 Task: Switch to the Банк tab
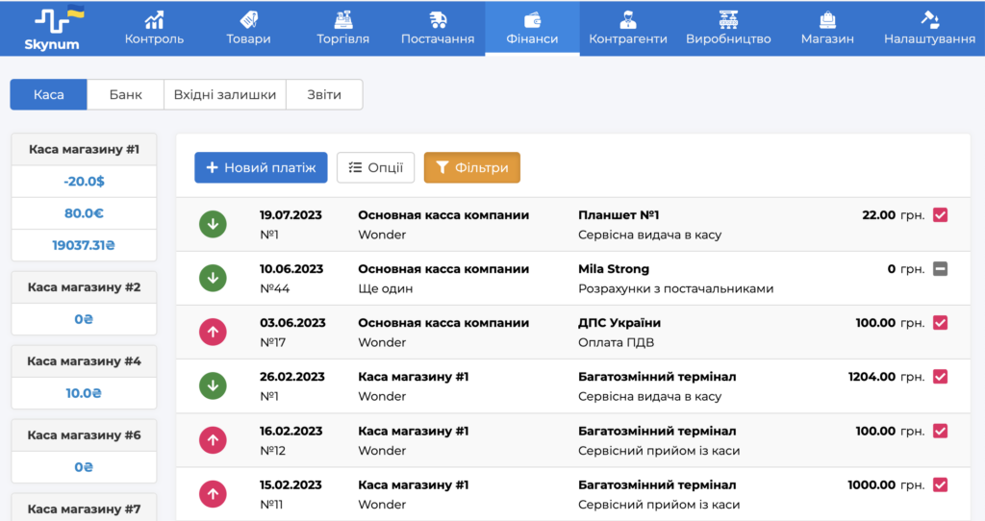pyautogui.click(x=126, y=95)
